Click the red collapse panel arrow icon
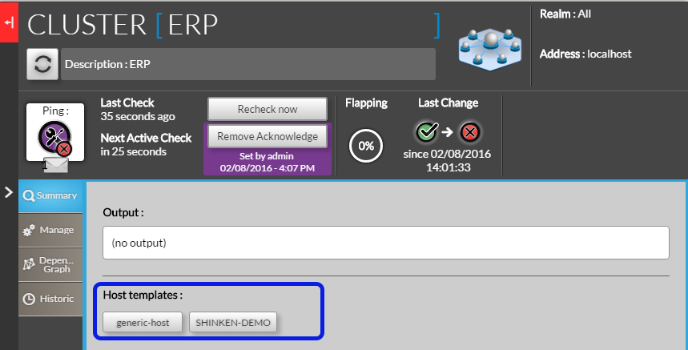The image size is (688, 350). tap(9, 23)
